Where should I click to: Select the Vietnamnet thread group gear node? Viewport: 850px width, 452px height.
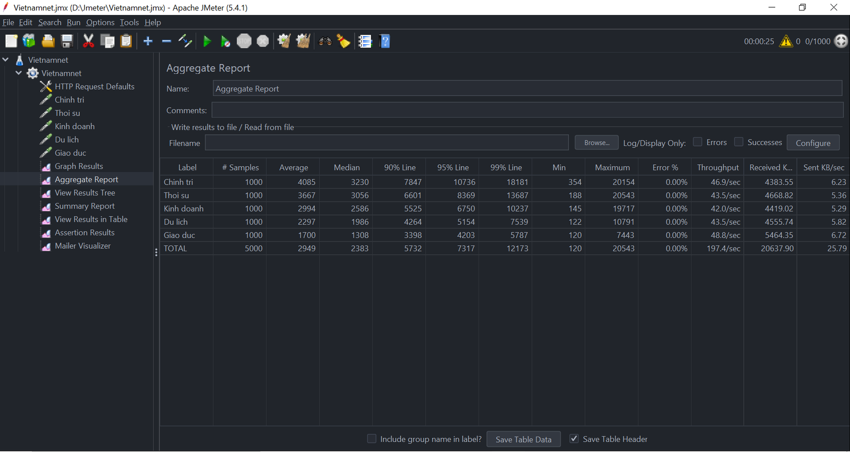61,73
